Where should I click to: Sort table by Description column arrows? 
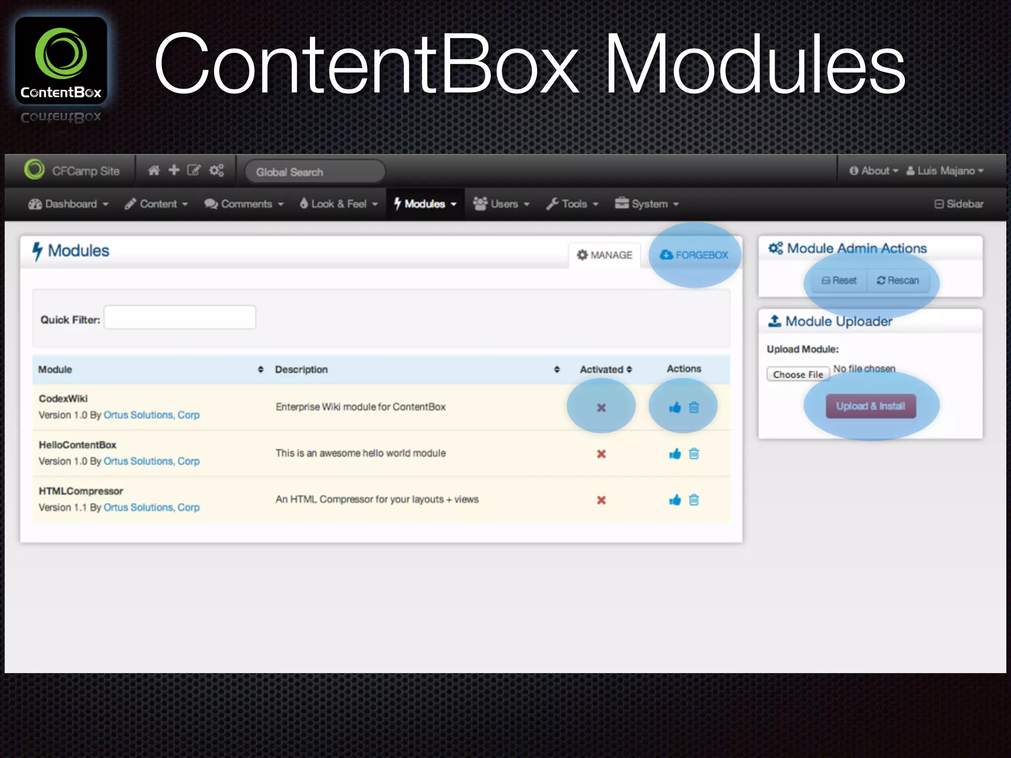click(557, 370)
